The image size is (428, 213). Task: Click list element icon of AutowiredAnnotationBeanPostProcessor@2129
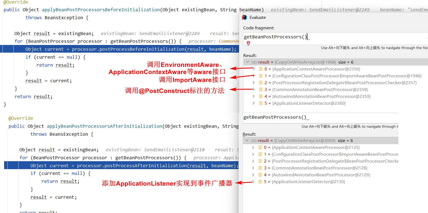pos(260,175)
